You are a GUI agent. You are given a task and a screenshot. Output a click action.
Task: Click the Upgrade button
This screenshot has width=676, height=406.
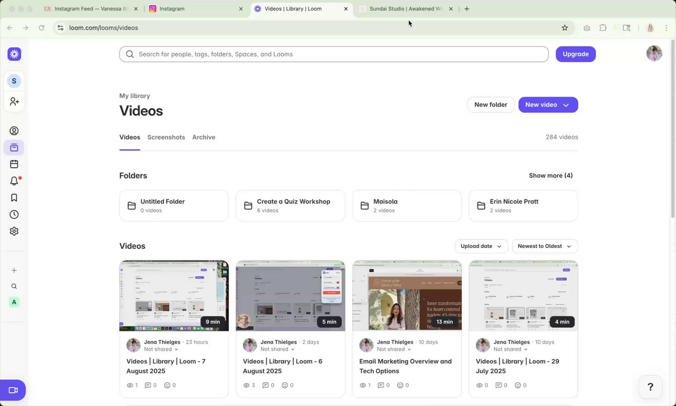pos(576,54)
